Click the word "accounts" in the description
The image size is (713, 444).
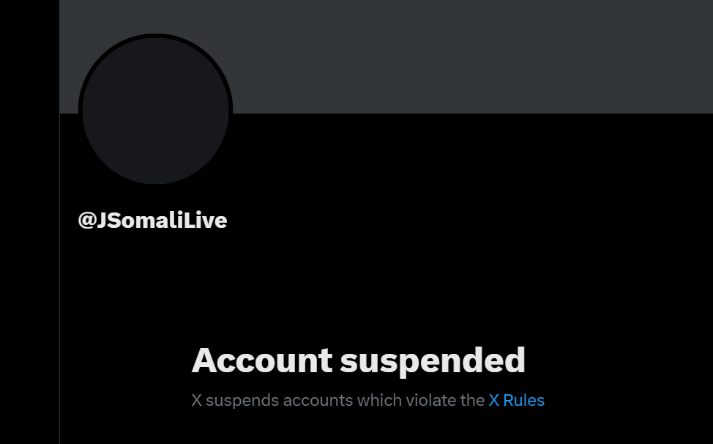318,402
